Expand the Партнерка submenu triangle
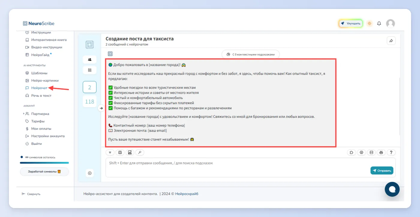This screenshot has height=217, width=420. pyautogui.click(x=24, y=114)
